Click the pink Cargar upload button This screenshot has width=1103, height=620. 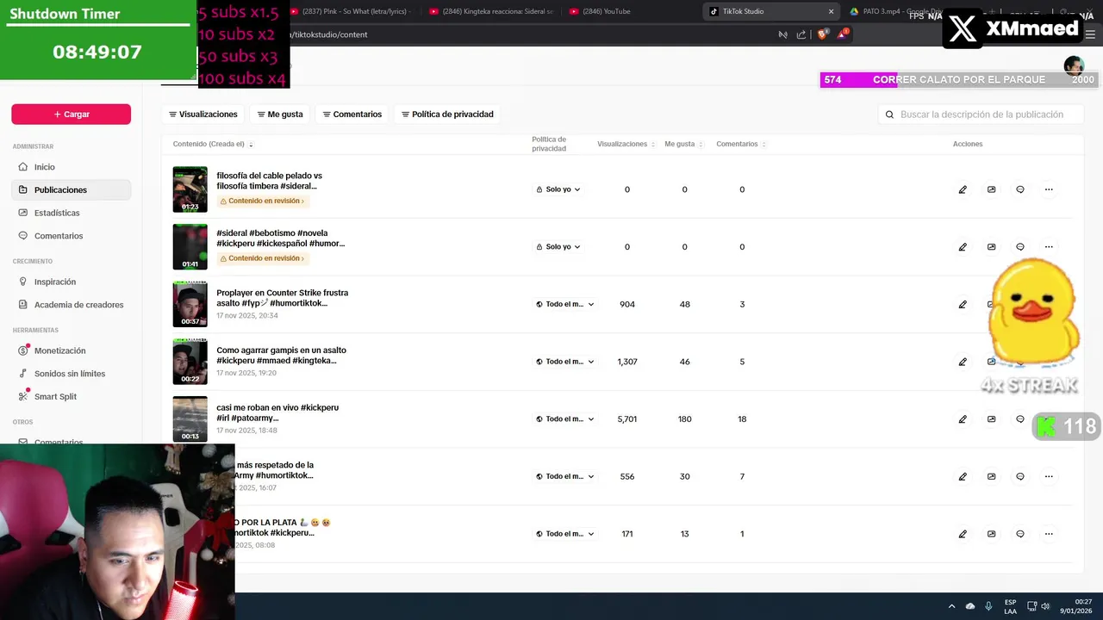point(71,114)
